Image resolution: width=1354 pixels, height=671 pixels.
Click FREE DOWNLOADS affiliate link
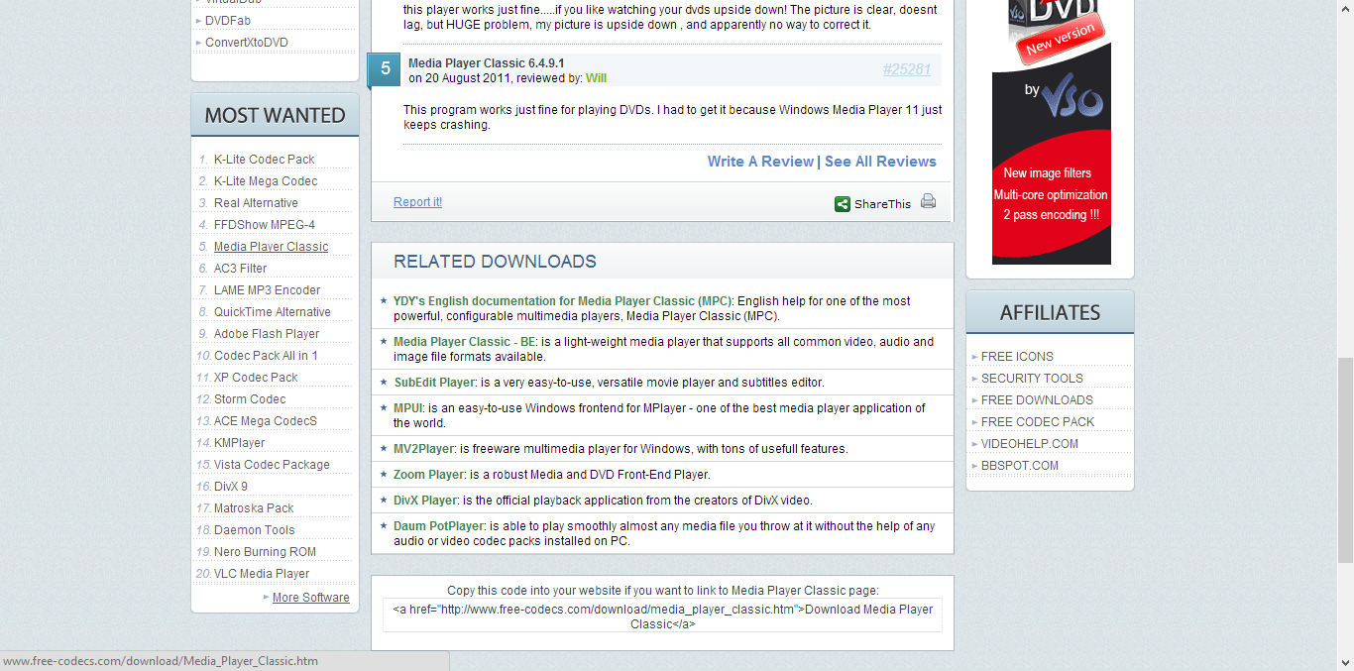click(1037, 400)
